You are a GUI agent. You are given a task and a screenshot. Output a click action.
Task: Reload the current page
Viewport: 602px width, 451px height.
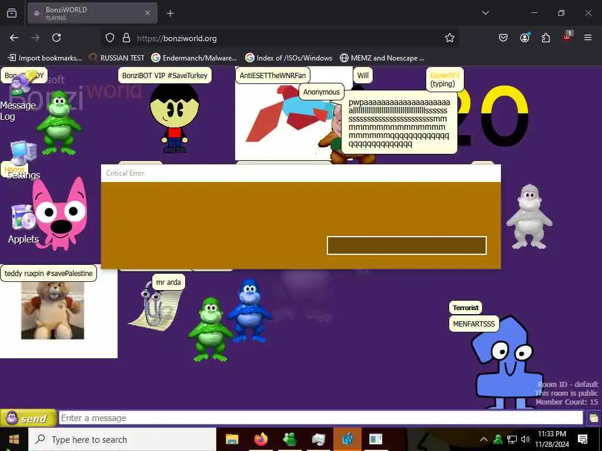tap(56, 38)
